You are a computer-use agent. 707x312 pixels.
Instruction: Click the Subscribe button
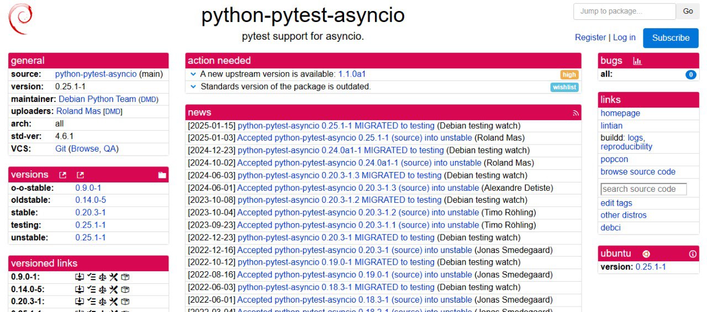[671, 38]
